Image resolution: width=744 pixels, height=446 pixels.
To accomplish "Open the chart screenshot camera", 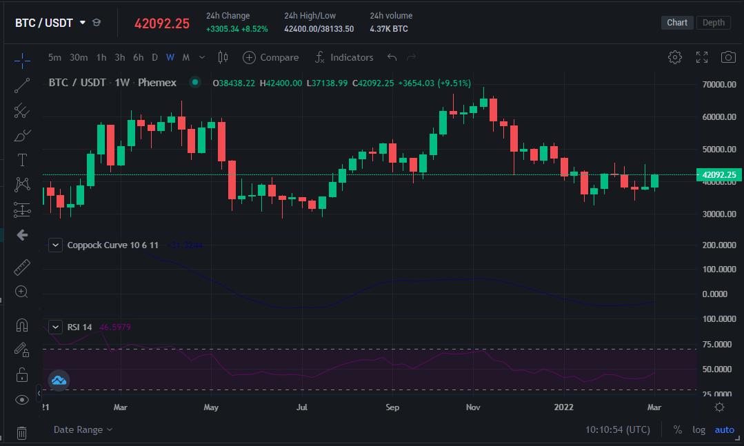I will tap(727, 57).
